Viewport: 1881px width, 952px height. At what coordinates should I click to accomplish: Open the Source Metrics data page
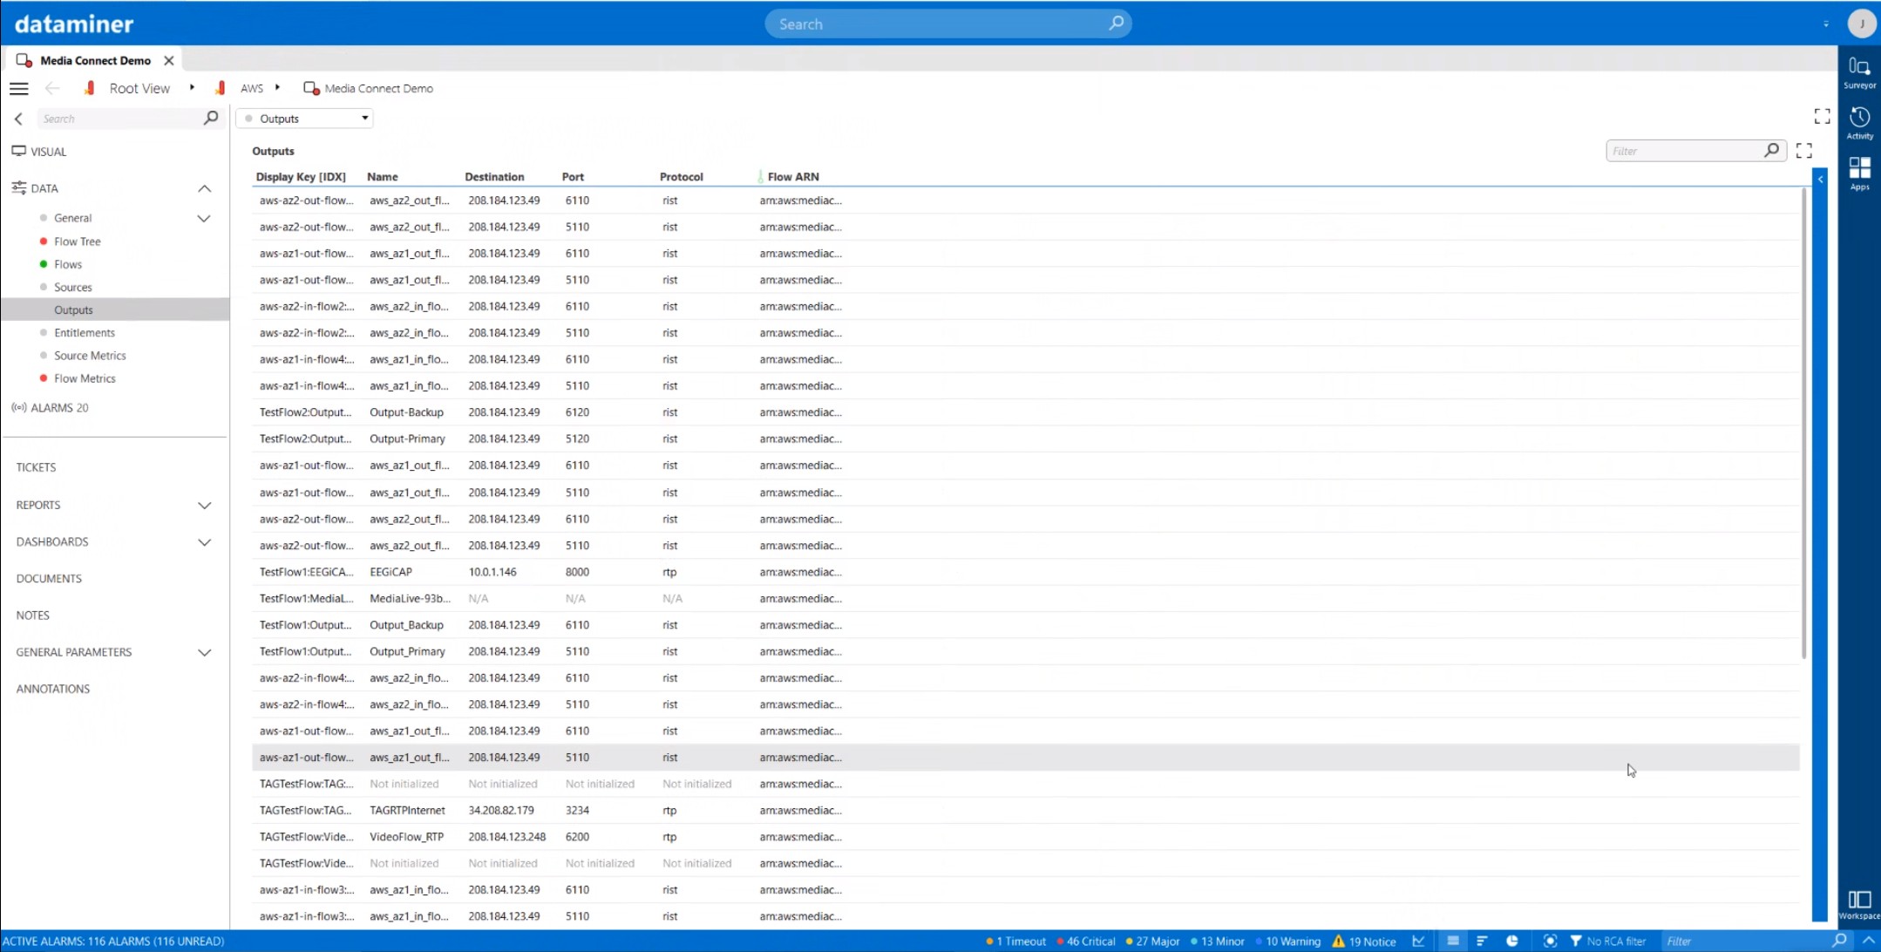coord(90,356)
